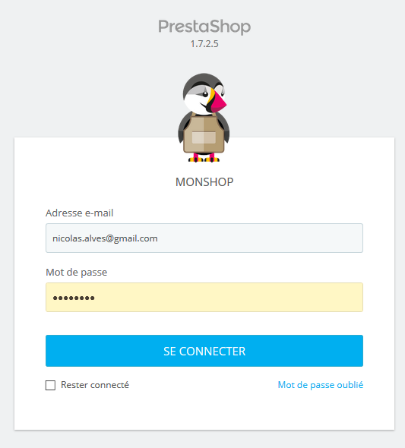This screenshot has height=448, width=405.
Task: Focus the Mot de passe field
Action: coord(204,297)
